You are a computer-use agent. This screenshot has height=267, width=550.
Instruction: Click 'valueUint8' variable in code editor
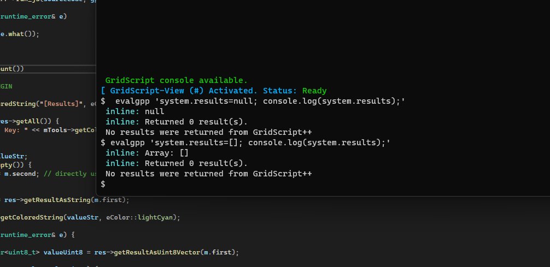tap(63, 252)
